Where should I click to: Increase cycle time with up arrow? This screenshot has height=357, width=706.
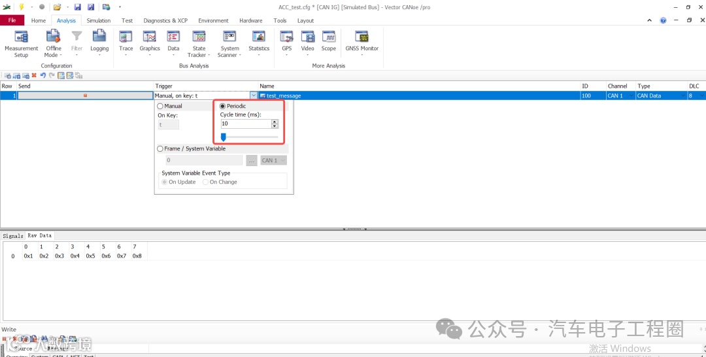275,121
